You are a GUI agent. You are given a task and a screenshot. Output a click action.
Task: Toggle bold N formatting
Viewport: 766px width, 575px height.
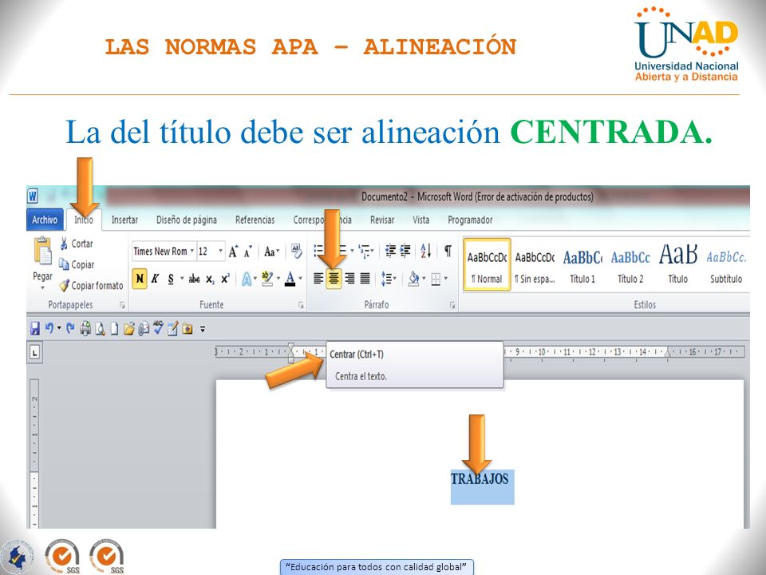click(139, 279)
